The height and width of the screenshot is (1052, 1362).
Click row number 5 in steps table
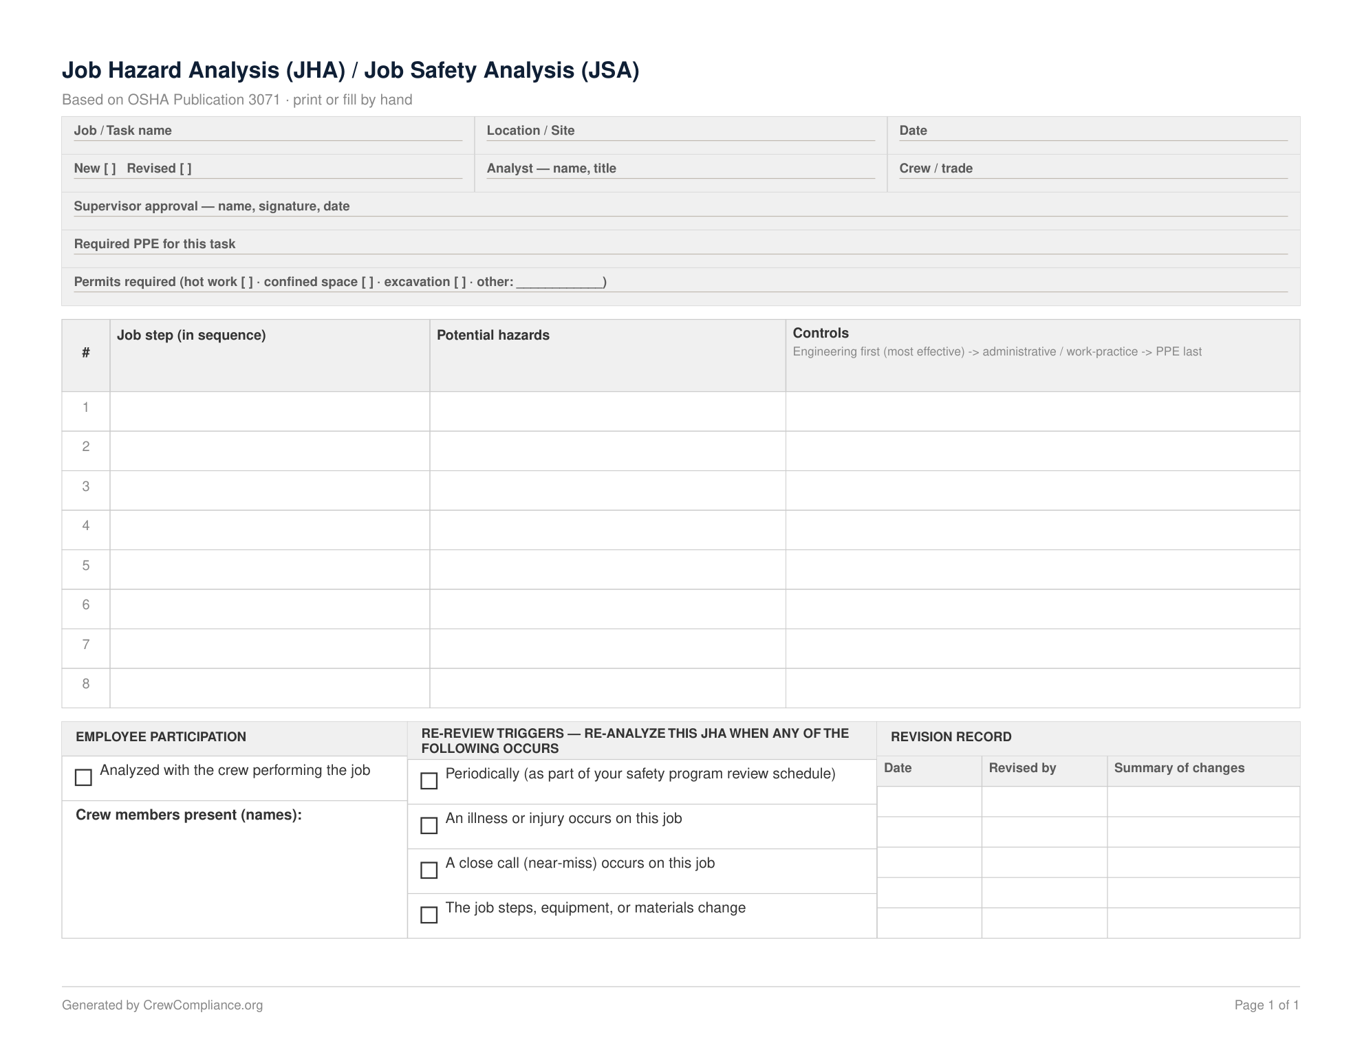click(x=86, y=565)
